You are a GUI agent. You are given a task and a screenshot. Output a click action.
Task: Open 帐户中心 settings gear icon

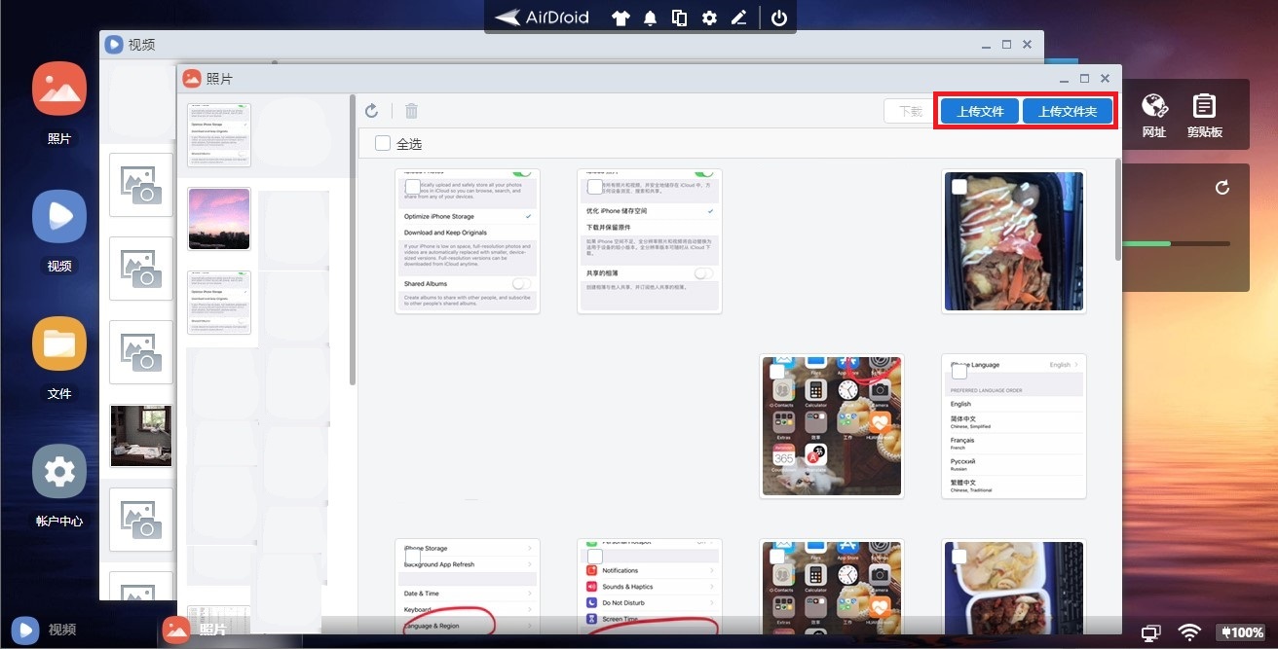coord(59,472)
